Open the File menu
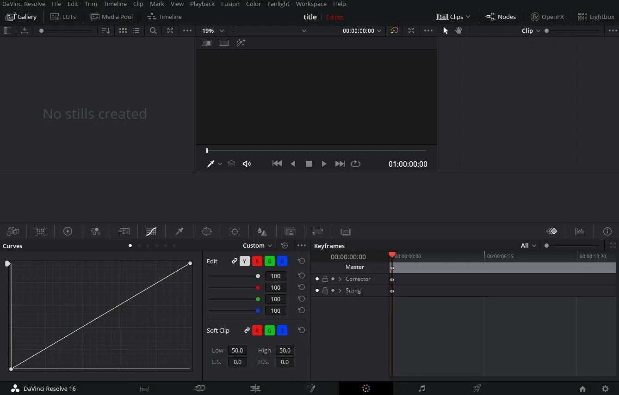 tap(56, 4)
